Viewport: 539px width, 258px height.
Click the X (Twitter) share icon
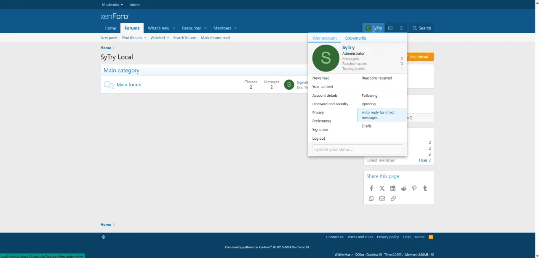tap(382, 189)
